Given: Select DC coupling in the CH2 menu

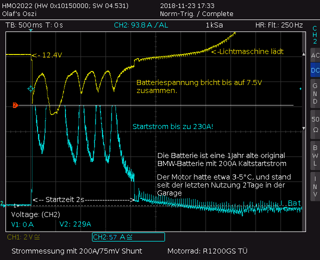Looking at the screenshot, I should 315,70.
